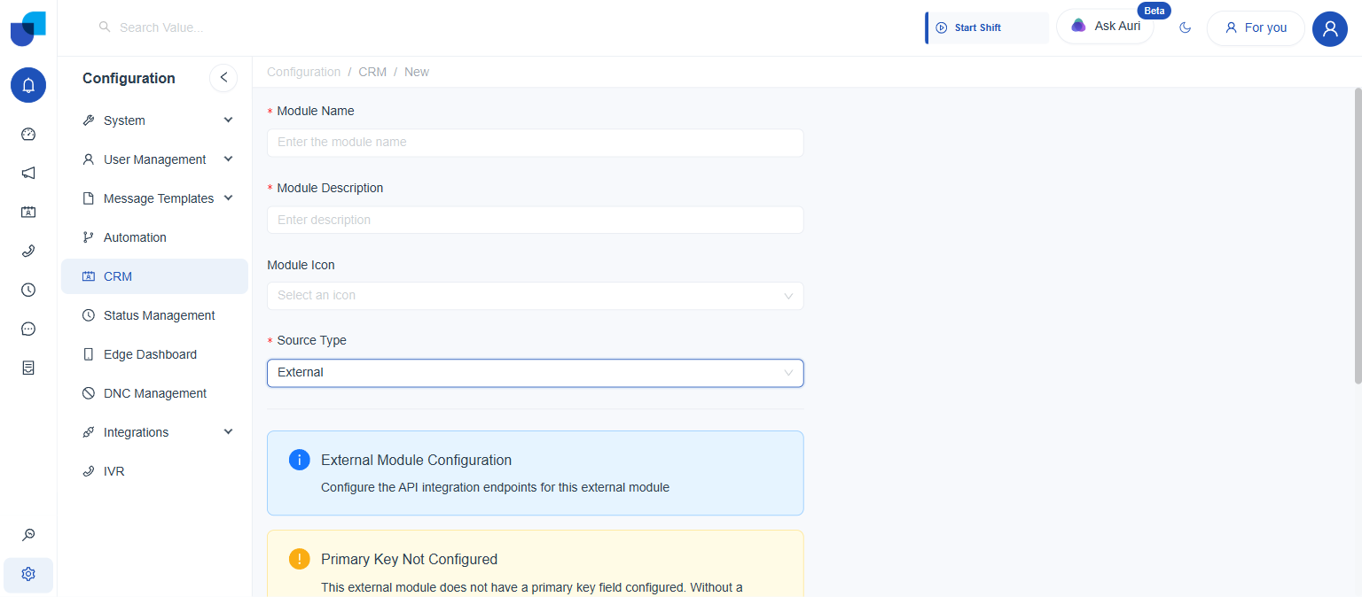Click the Primary Key Not Configured heading
This screenshot has height=597, width=1362.
tap(409, 560)
